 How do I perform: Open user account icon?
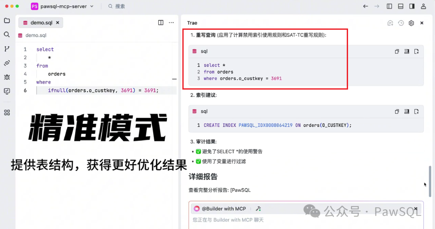tap(423, 6)
